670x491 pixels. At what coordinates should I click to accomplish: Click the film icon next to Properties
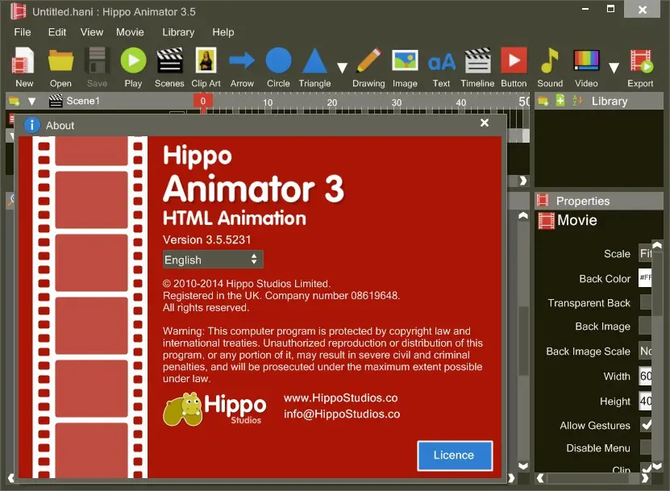coord(543,201)
